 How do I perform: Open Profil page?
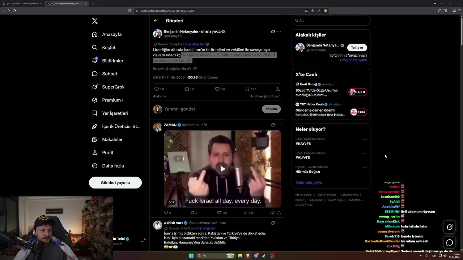[102, 152]
